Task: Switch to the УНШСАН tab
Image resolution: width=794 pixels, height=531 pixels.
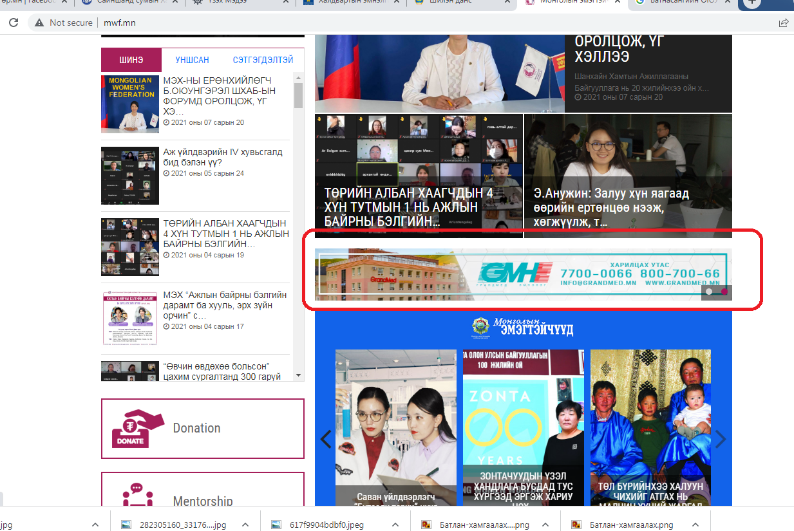Action: [192, 60]
